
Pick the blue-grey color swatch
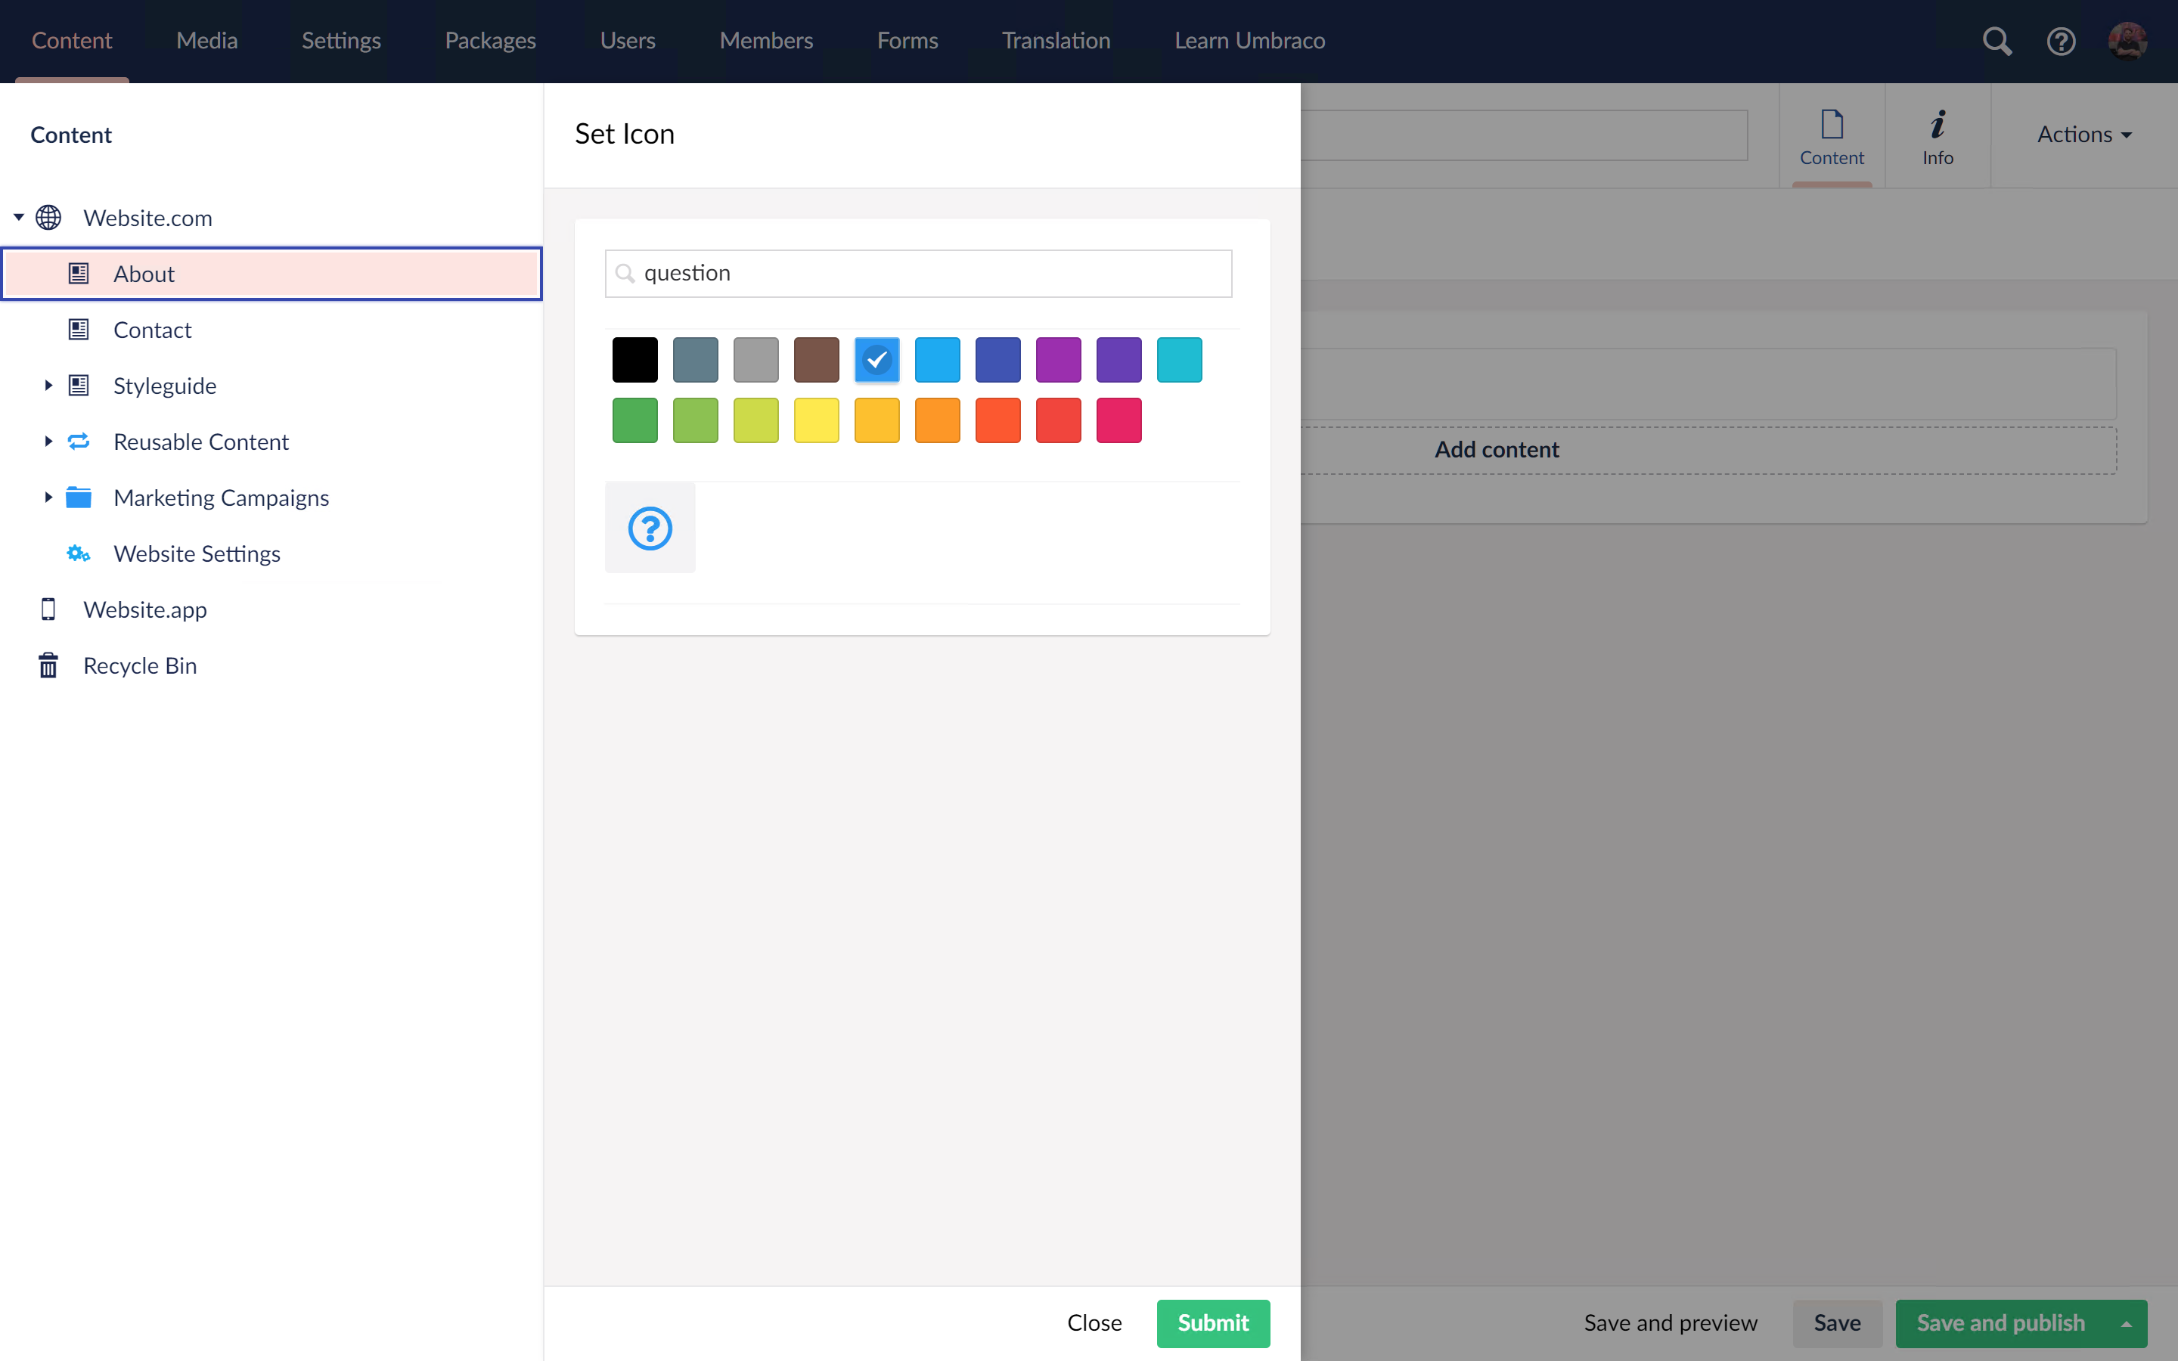click(696, 360)
